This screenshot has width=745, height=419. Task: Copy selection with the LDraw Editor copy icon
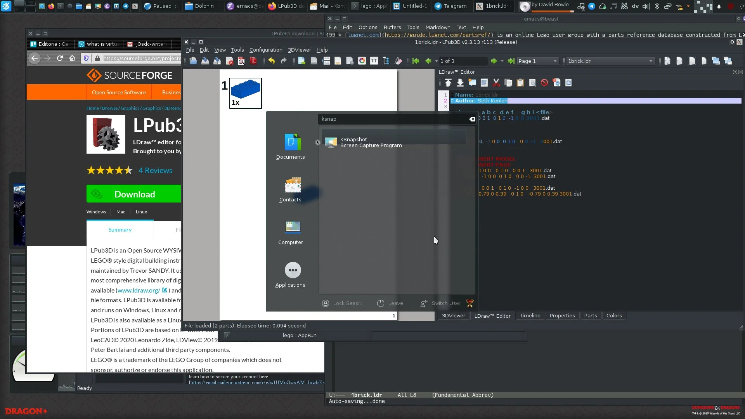508,82
